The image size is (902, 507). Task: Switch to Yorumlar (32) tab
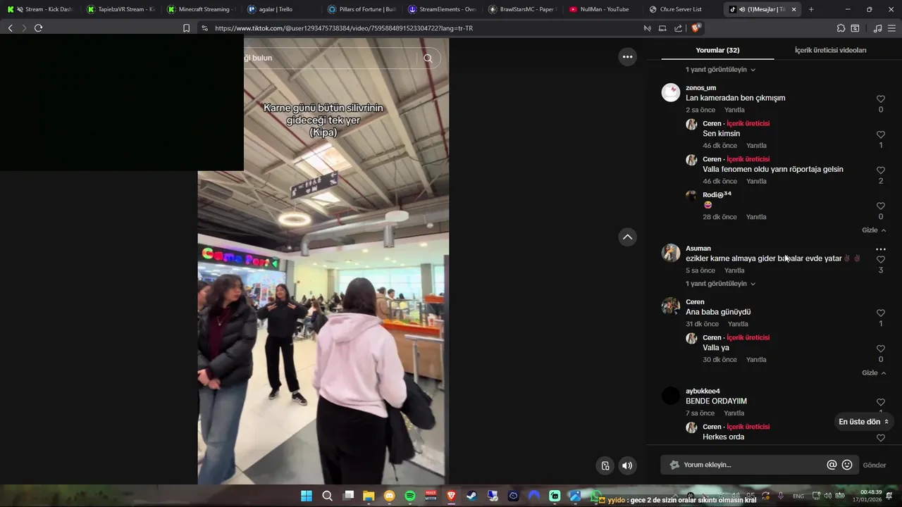click(717, 50)
